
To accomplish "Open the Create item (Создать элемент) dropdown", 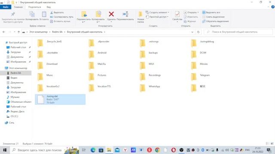I will [157, 12].
